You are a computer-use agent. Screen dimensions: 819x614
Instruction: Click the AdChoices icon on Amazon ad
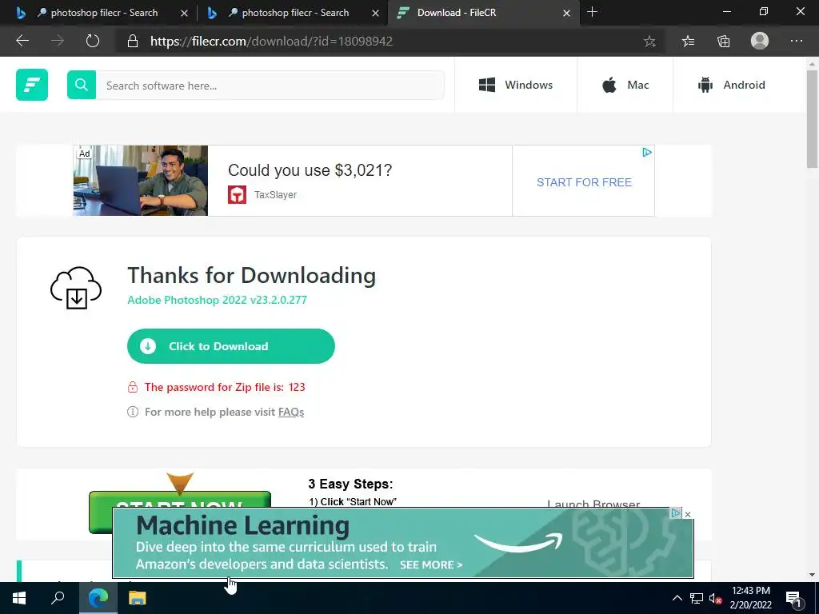(x=675, y=514)
